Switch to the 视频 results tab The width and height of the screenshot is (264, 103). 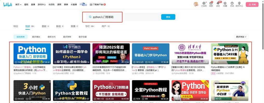click(30, 26)
